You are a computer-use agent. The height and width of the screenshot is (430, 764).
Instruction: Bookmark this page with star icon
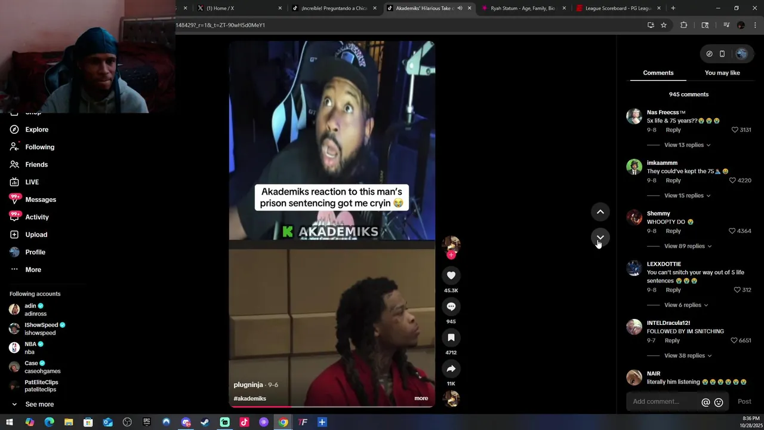tap(664, 25)
